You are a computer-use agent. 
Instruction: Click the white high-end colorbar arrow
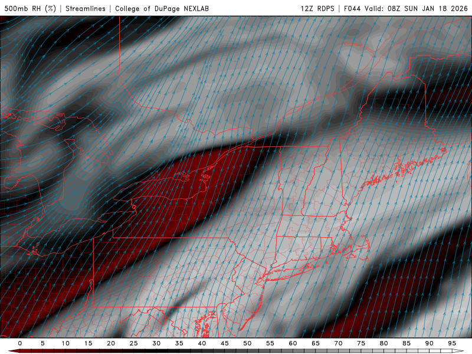click(x=458, y=351)
